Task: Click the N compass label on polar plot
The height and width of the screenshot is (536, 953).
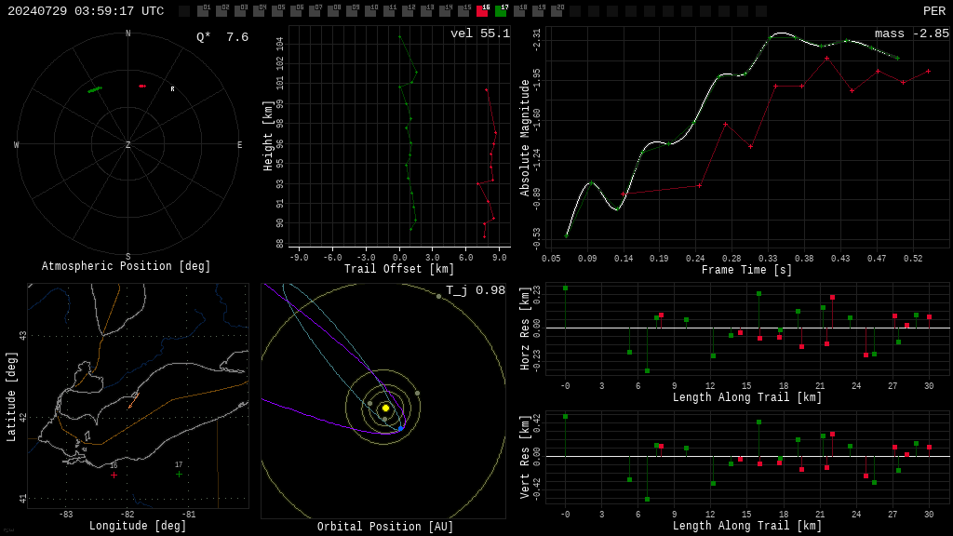Action: click(128, 33)
